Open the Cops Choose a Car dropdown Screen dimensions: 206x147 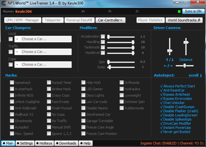(43, 64)
